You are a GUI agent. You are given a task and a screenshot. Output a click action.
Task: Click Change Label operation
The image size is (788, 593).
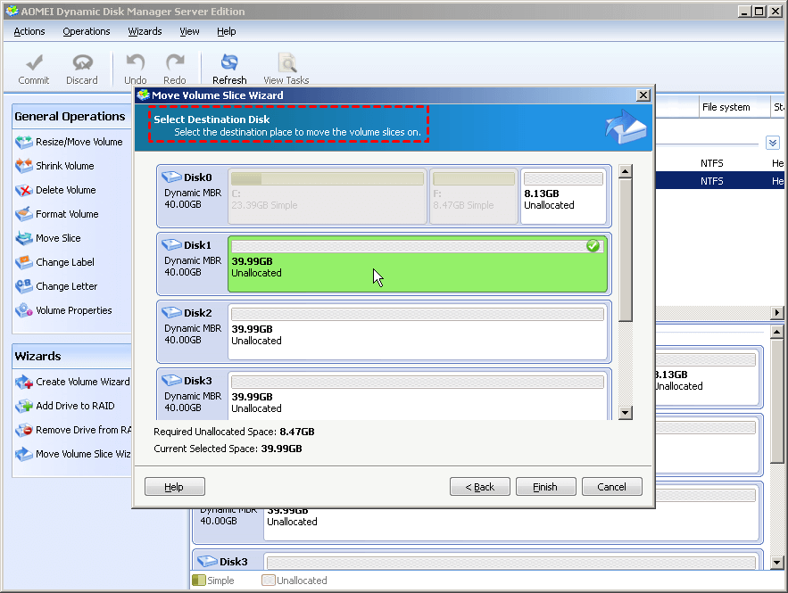(54, 262)
